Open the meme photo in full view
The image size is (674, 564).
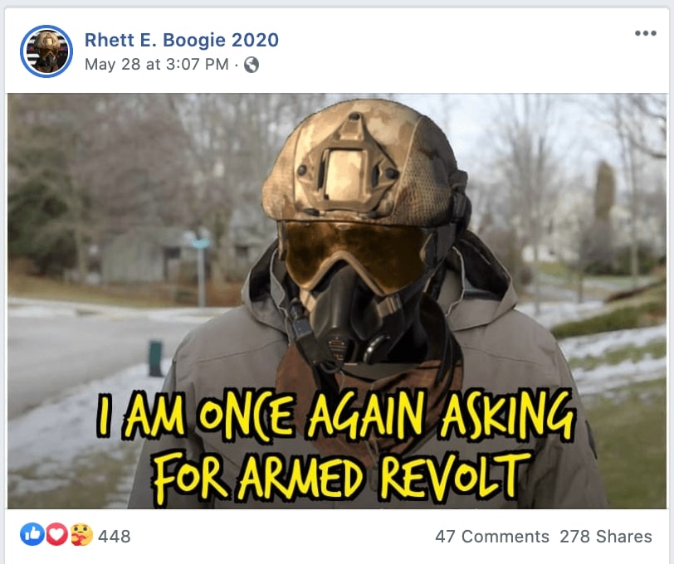point(337,301)
